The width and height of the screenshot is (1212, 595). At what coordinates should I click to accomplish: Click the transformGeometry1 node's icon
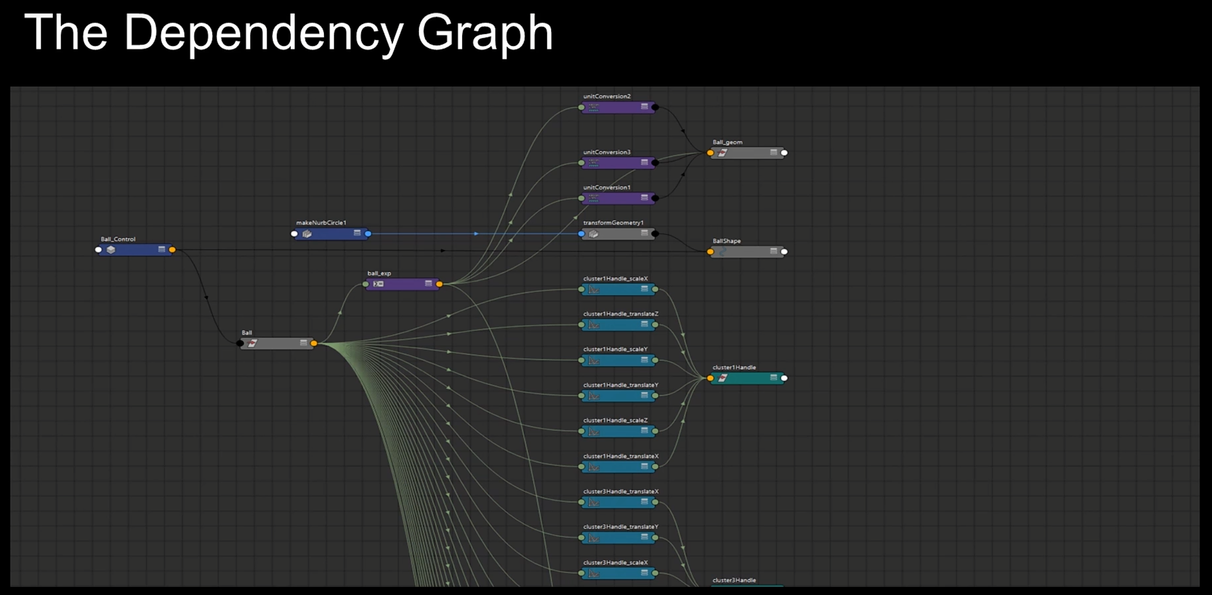(594, 234)
